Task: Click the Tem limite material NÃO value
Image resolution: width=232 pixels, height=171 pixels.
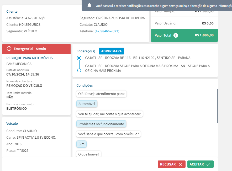Action: pos(10,97)
